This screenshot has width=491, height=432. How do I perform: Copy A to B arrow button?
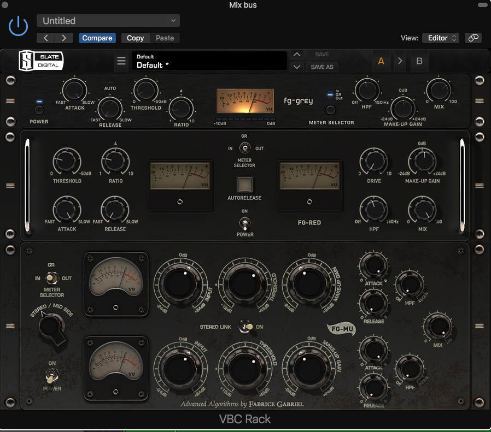400,61
